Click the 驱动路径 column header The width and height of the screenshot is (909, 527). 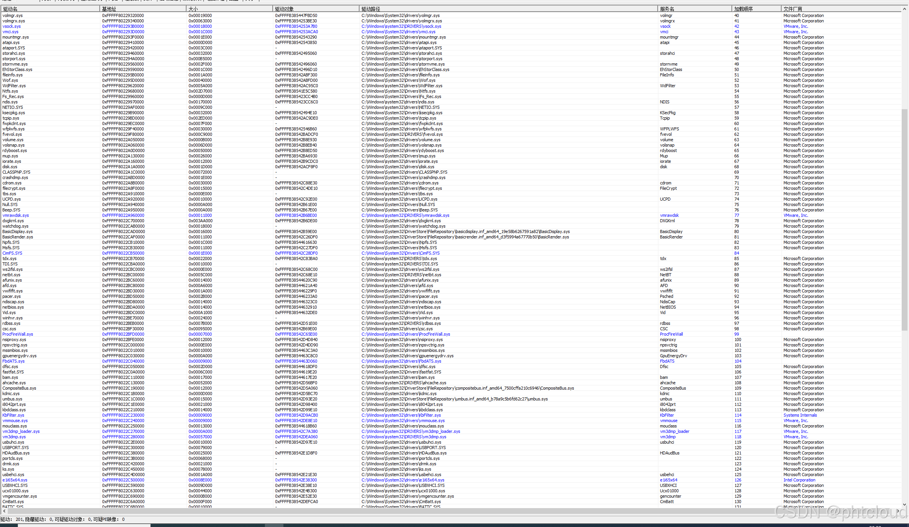click(371, 9)
